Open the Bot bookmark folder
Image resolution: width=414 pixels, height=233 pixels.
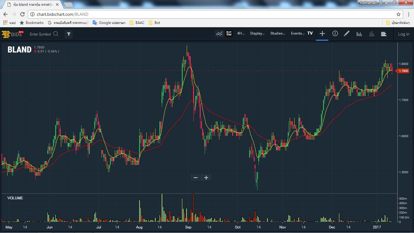pos(154,23)
